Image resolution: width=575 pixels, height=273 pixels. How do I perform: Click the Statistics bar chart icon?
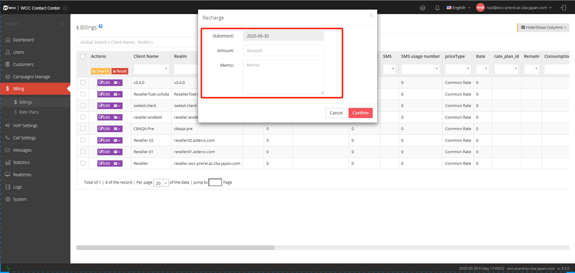(8, 162)
